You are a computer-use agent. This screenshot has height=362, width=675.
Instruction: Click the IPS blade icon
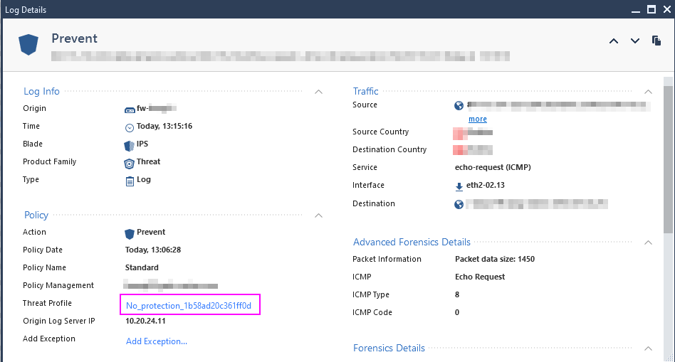tap(129, 144)
